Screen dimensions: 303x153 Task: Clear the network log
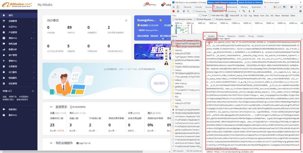[178, 11]
